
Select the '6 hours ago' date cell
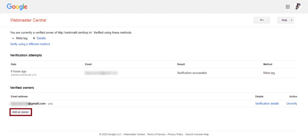(18, 72)
